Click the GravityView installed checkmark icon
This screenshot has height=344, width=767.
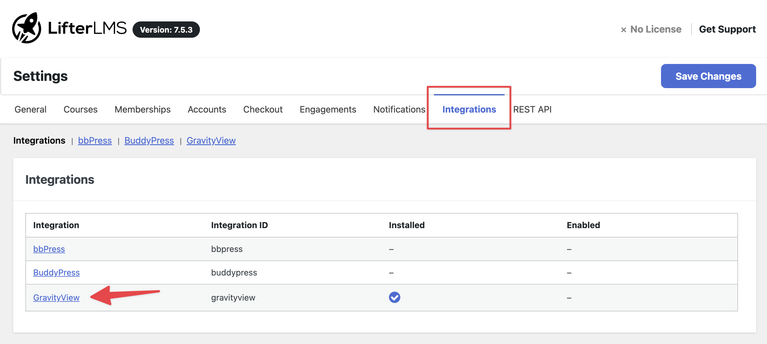[x=394, y=297]
